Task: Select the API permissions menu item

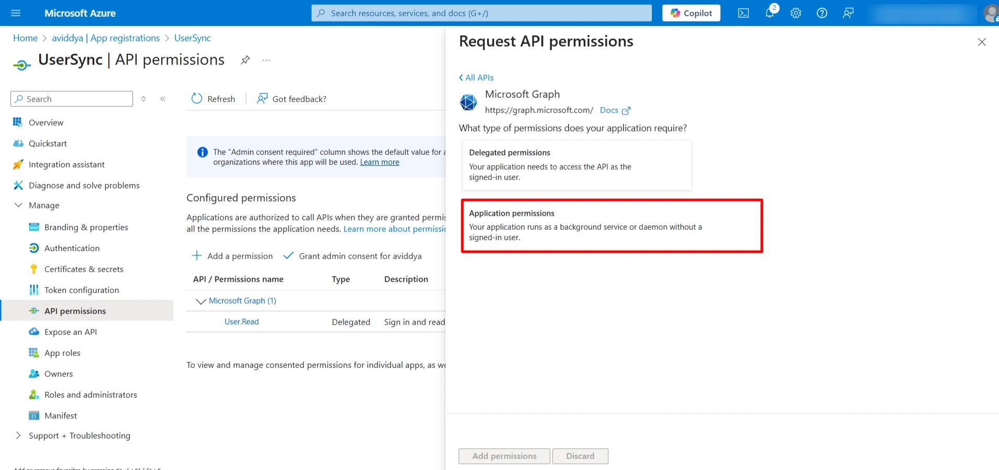Action: tap(86, 311)
